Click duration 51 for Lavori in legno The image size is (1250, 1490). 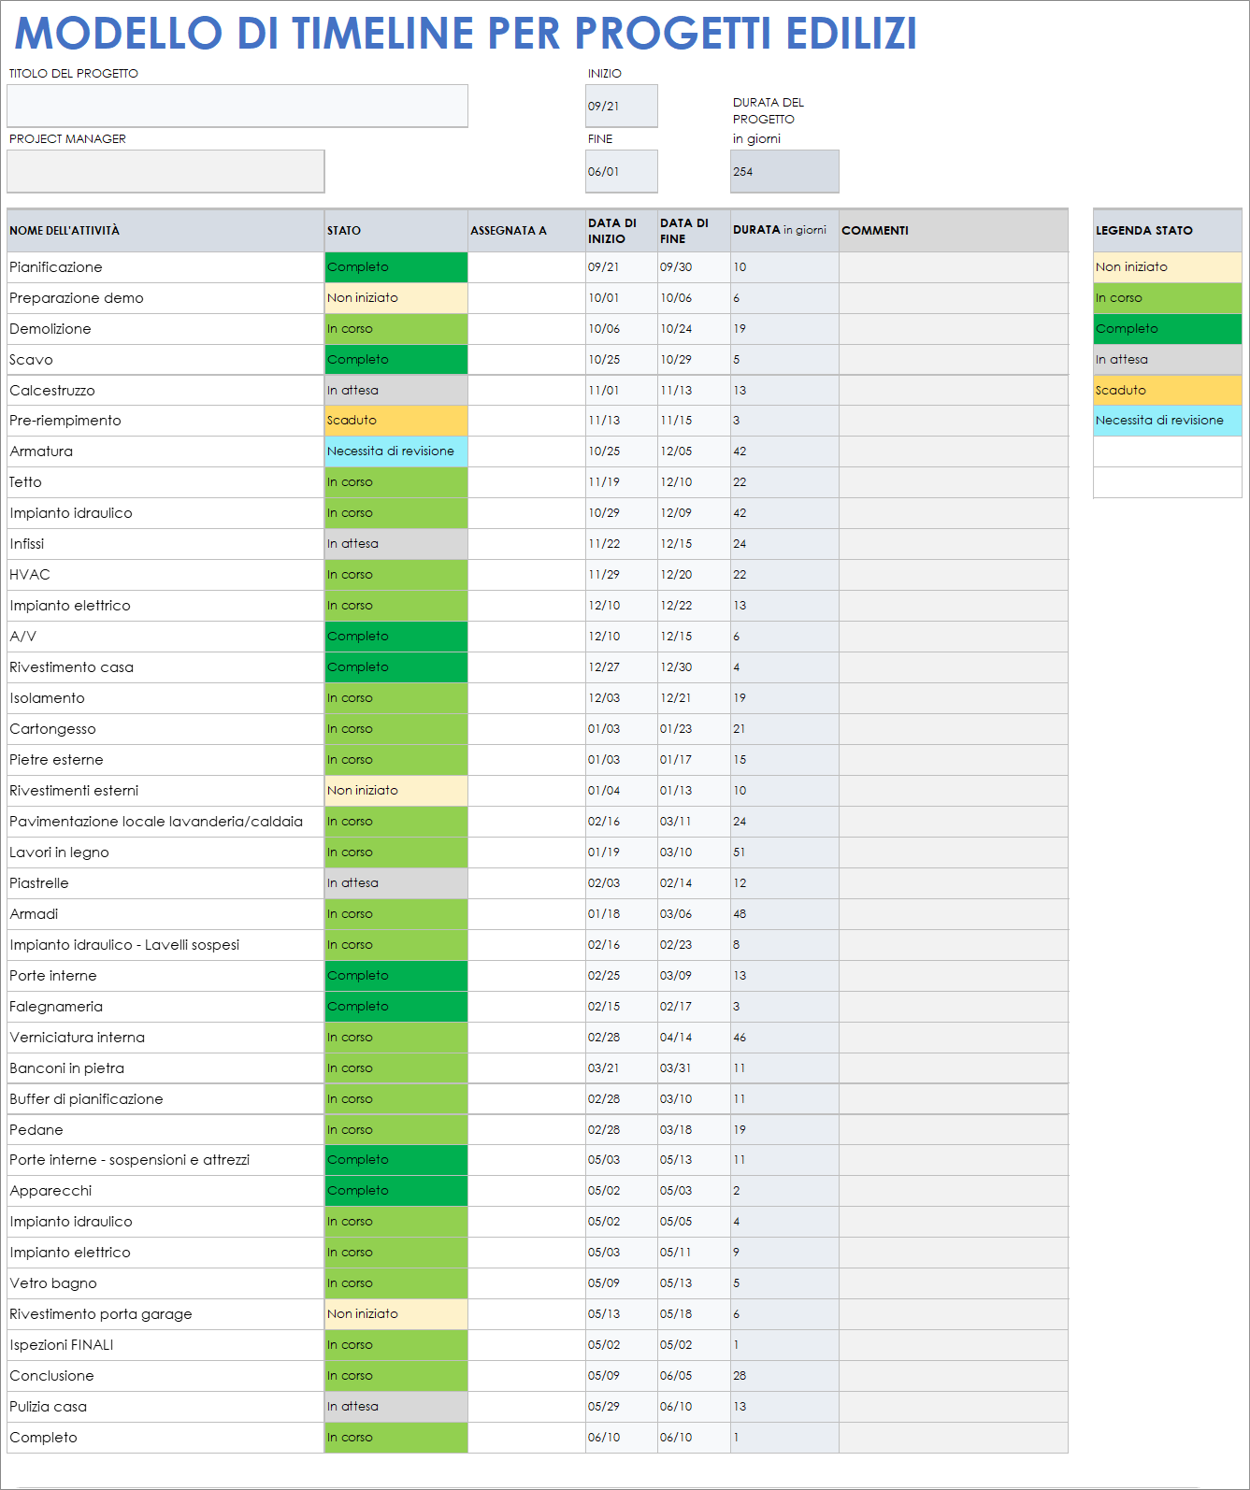[x=784, y=852]
